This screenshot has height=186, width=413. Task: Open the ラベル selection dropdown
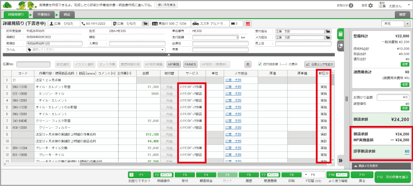[x=96, y=49]
